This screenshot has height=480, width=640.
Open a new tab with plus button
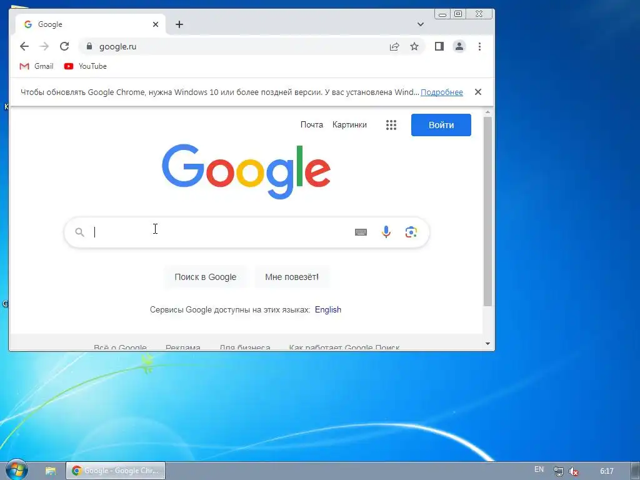click(x=179, y=24)
